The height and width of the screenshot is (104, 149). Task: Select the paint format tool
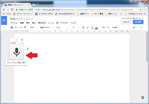tap(25, 28)
